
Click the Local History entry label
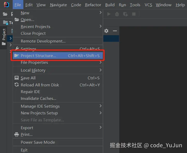pyautogui.click(x=33, y=70)
